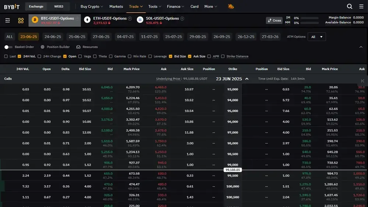Click the collapse-to-side arrow icon at right

pos(362,81)
